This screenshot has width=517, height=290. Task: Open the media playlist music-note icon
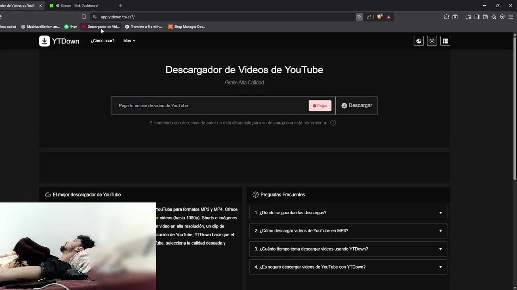[469, 17]
